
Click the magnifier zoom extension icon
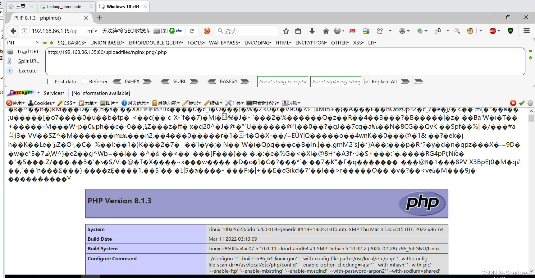(x=457, y=31)
